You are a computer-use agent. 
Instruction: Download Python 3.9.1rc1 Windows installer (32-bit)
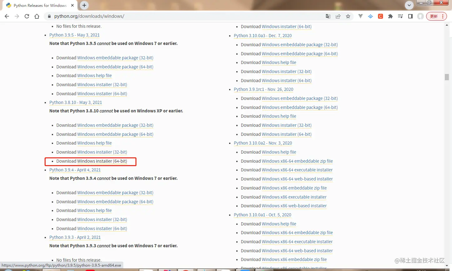click(287, 125)
